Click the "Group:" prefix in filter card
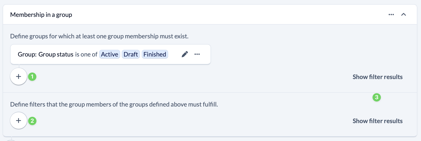 [27, 54]
